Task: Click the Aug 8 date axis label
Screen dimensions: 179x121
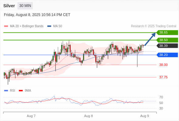Action: point(89,116)
